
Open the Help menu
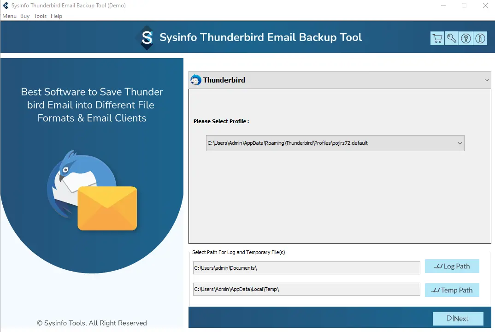[x=57, y=16]
